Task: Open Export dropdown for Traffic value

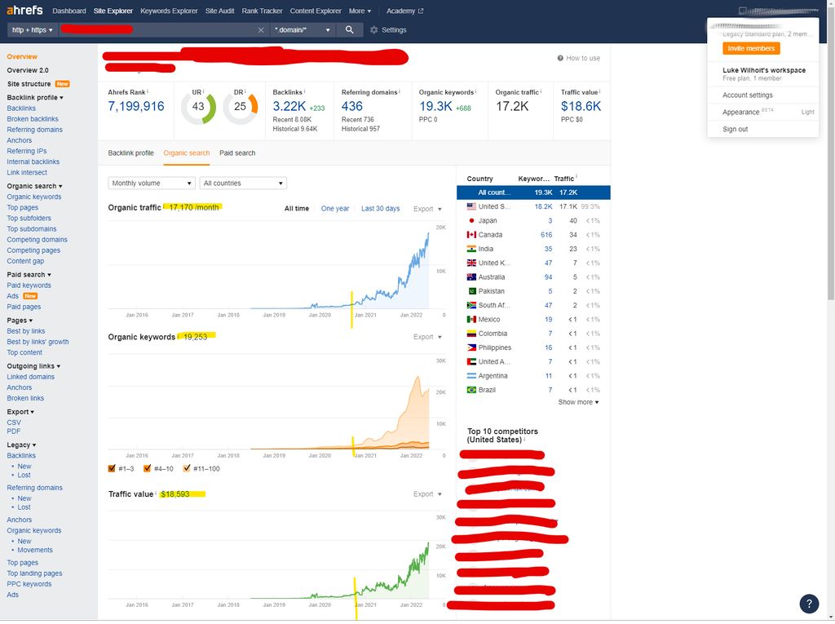Action: pos(427,494)
